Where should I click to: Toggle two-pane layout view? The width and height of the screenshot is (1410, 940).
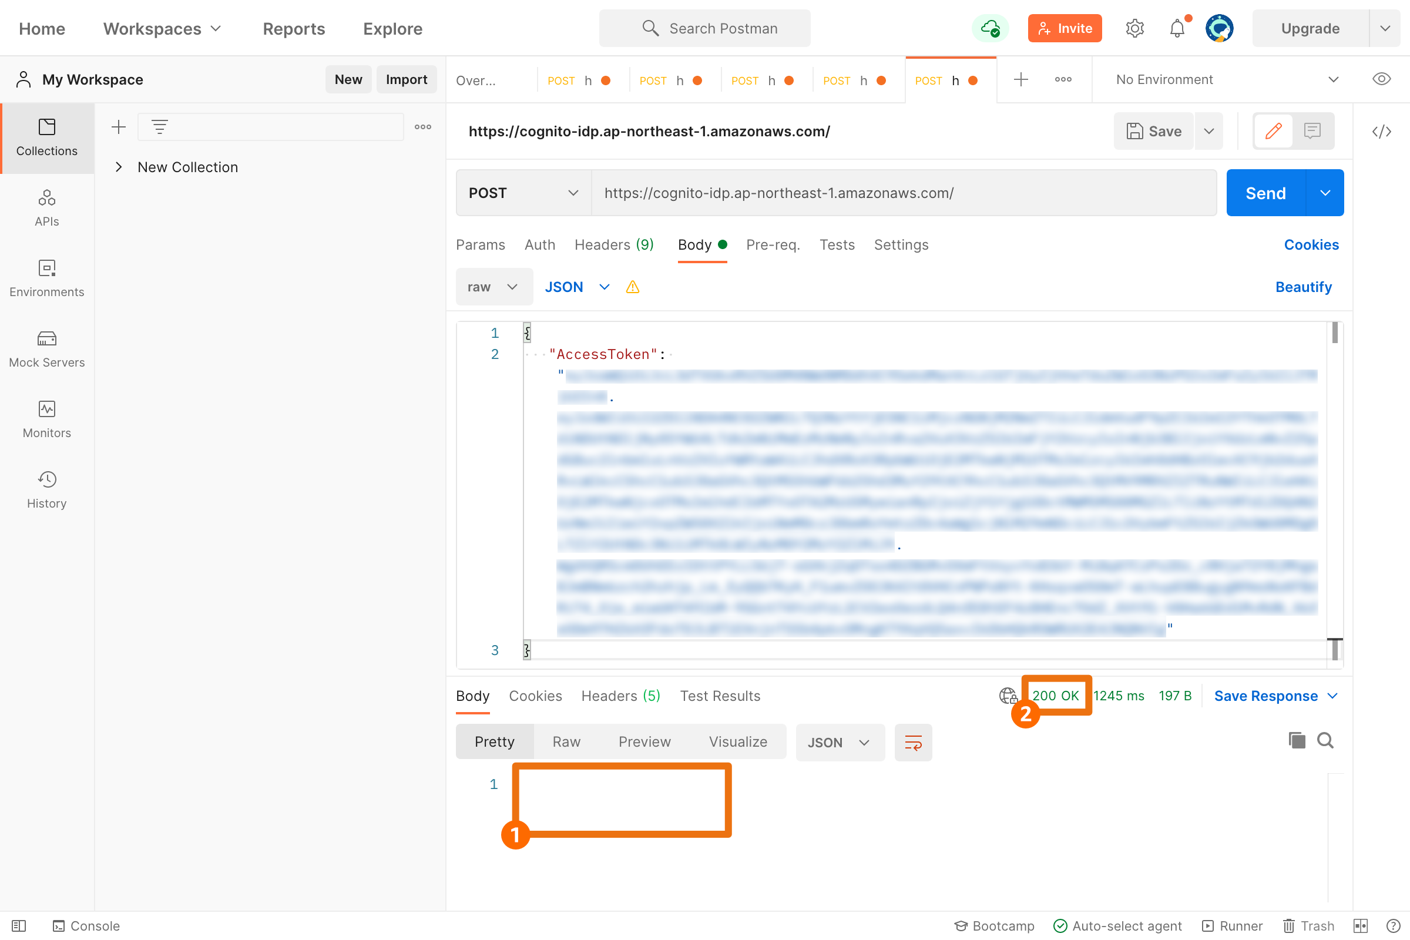(1360, 926)
